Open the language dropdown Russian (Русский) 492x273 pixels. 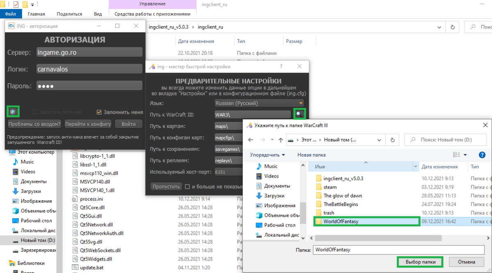coord(260,103)
